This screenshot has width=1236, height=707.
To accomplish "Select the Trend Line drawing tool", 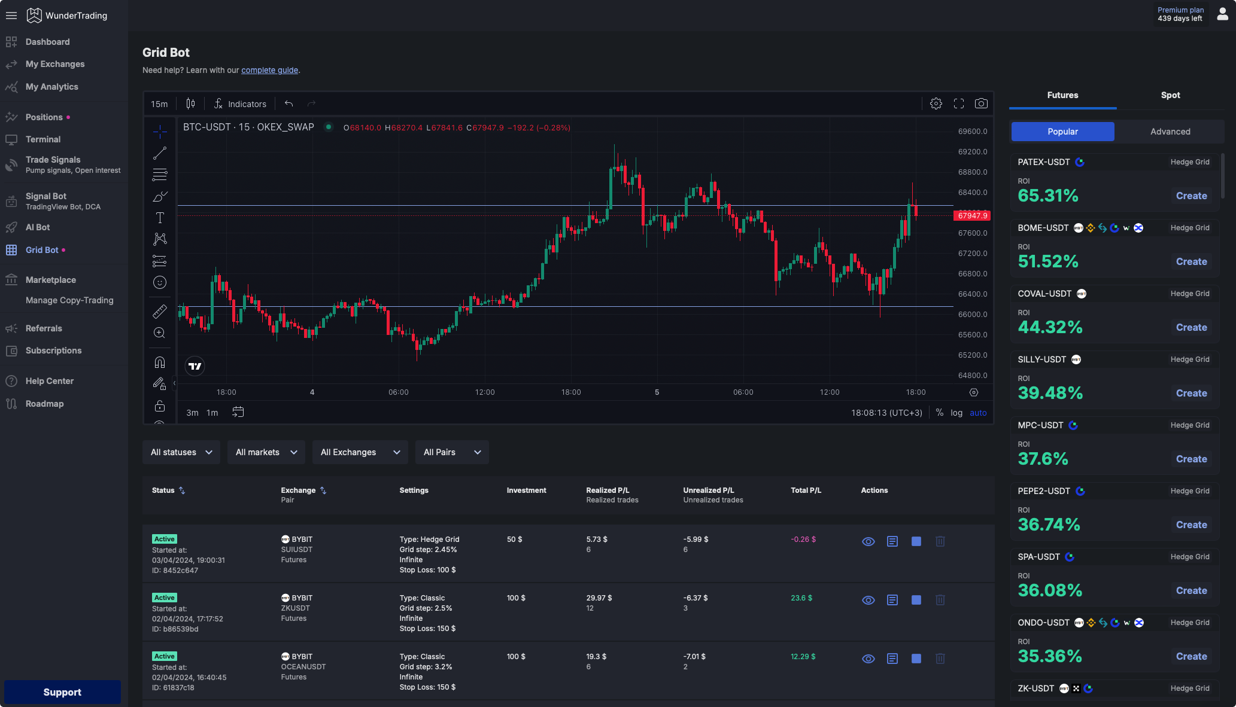I will pyautogui.click(x=160, y=153).
